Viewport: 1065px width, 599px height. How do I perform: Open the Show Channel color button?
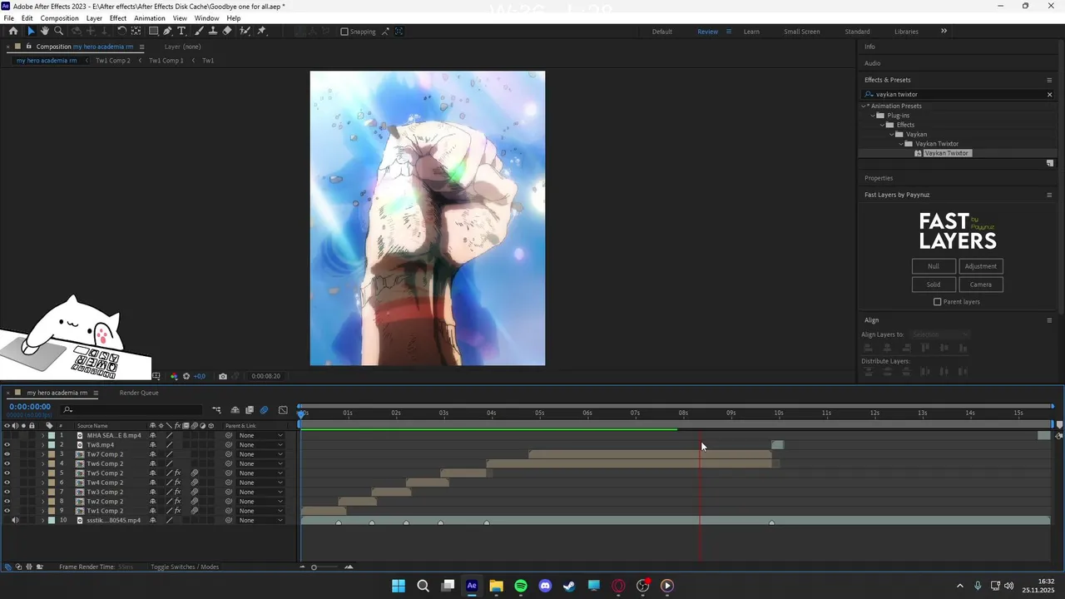click(x=174, y=376)
